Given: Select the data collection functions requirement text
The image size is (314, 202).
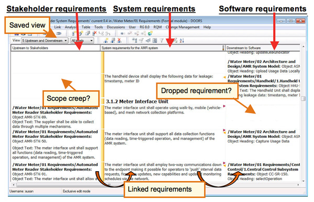Looking at the screenshot, I should [x=160, y=138].
